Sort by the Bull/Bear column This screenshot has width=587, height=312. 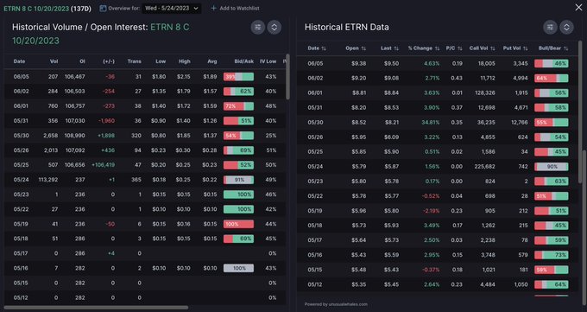[x=553, y=48]
